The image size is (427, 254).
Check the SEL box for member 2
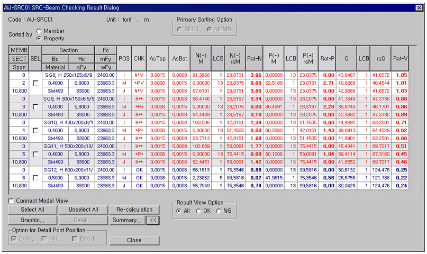pyautogui.click(x=35, y=83)
